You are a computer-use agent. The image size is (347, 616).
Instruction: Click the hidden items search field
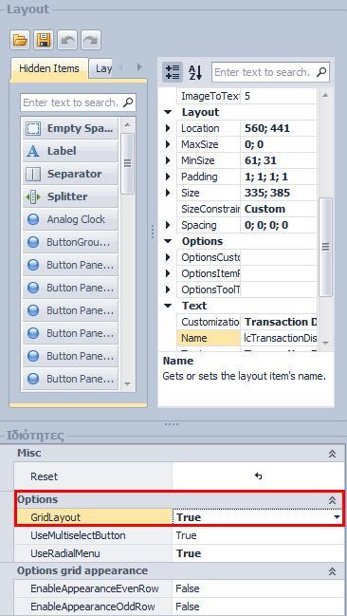78,103
